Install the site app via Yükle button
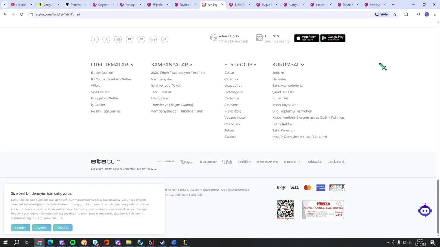The height and width of the screenshot is (247, 440). tap(382, 14)
